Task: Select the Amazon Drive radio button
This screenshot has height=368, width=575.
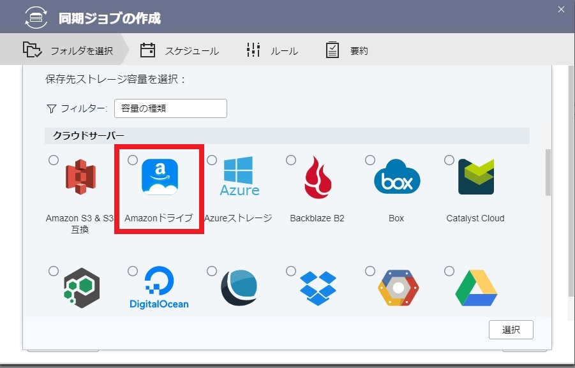Action: pyautogui.click(x=133, y=160)
